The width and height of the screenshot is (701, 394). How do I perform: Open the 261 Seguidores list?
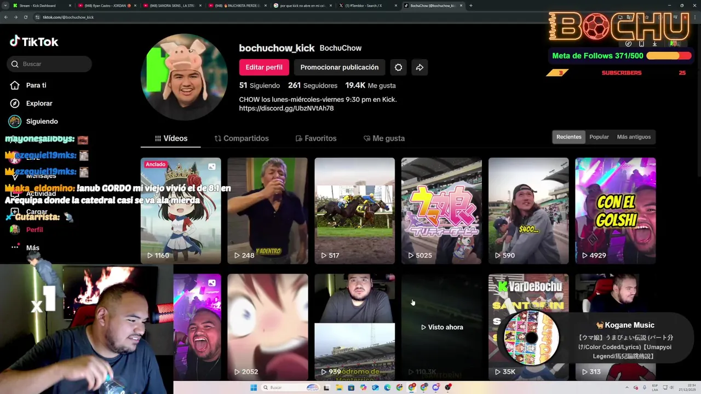point(313,85)
